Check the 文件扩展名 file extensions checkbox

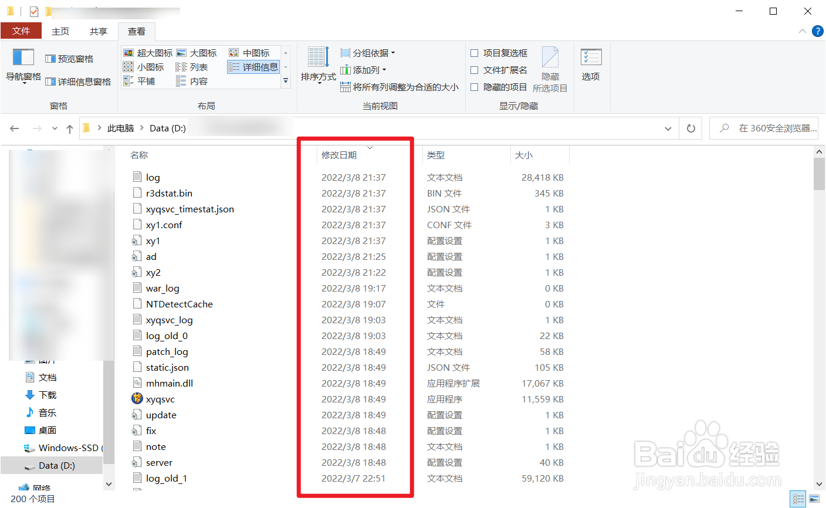(x=474, y=70)
